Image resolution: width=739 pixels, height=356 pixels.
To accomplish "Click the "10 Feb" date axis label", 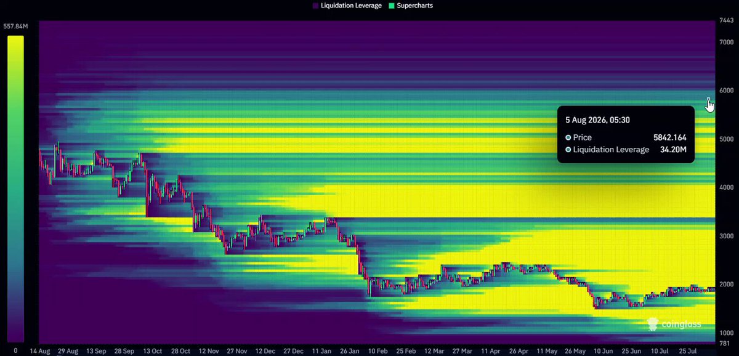I will point(379,350).
